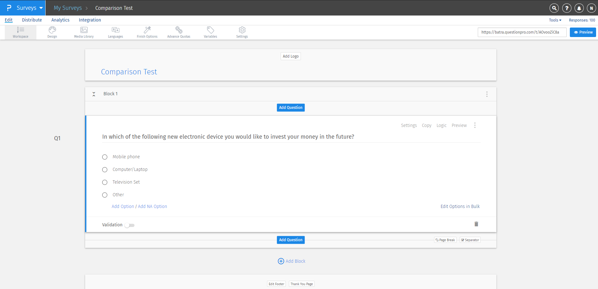Open the Languages tool
Screen dimensions: 598x289
point(115,32)
